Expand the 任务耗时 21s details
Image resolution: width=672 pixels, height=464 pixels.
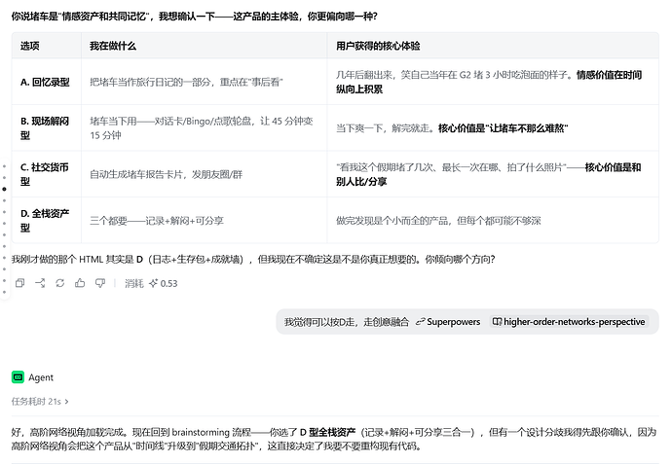(x=40, y=401)
